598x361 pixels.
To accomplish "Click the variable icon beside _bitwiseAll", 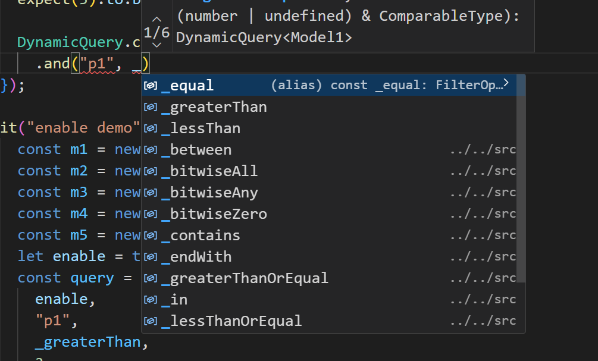I will [151, 171].
